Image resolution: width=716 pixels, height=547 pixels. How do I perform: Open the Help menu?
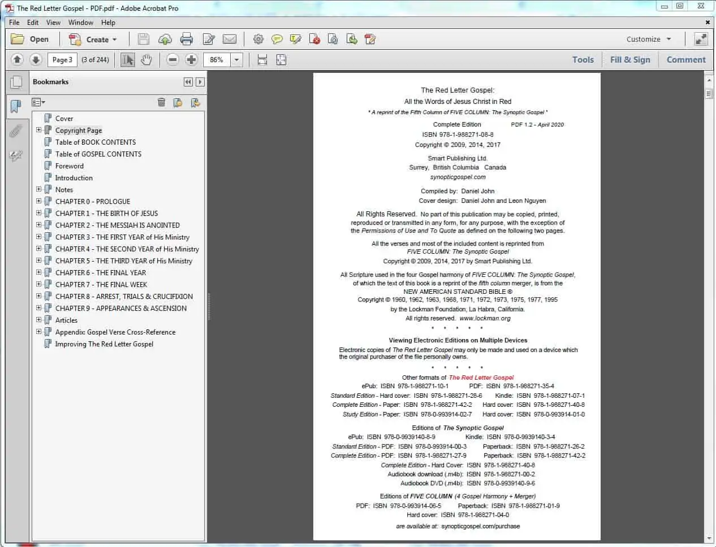[x=108, y=23]
